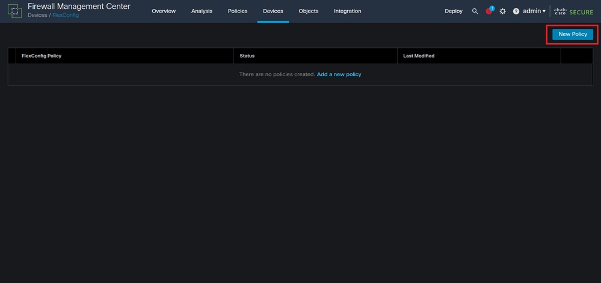Open the red notifications icon
Image resolution: width=601 pixels, height=283 pixels.
(489, 11)
